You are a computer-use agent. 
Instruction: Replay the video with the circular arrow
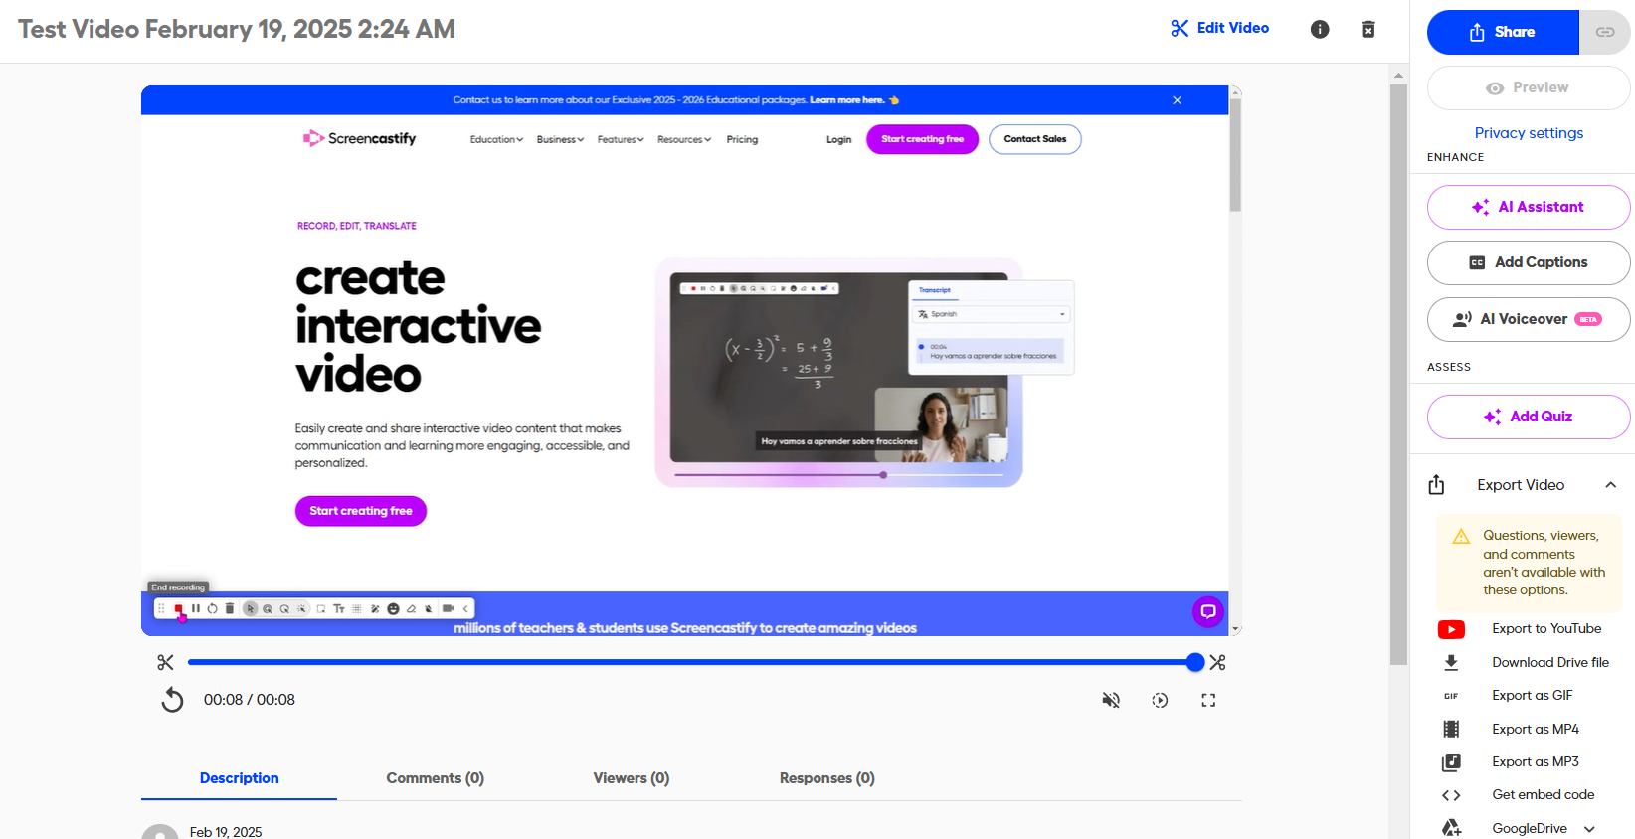pos(172,700)
